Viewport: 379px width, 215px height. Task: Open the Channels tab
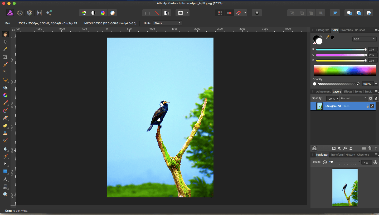click(363, 155)
